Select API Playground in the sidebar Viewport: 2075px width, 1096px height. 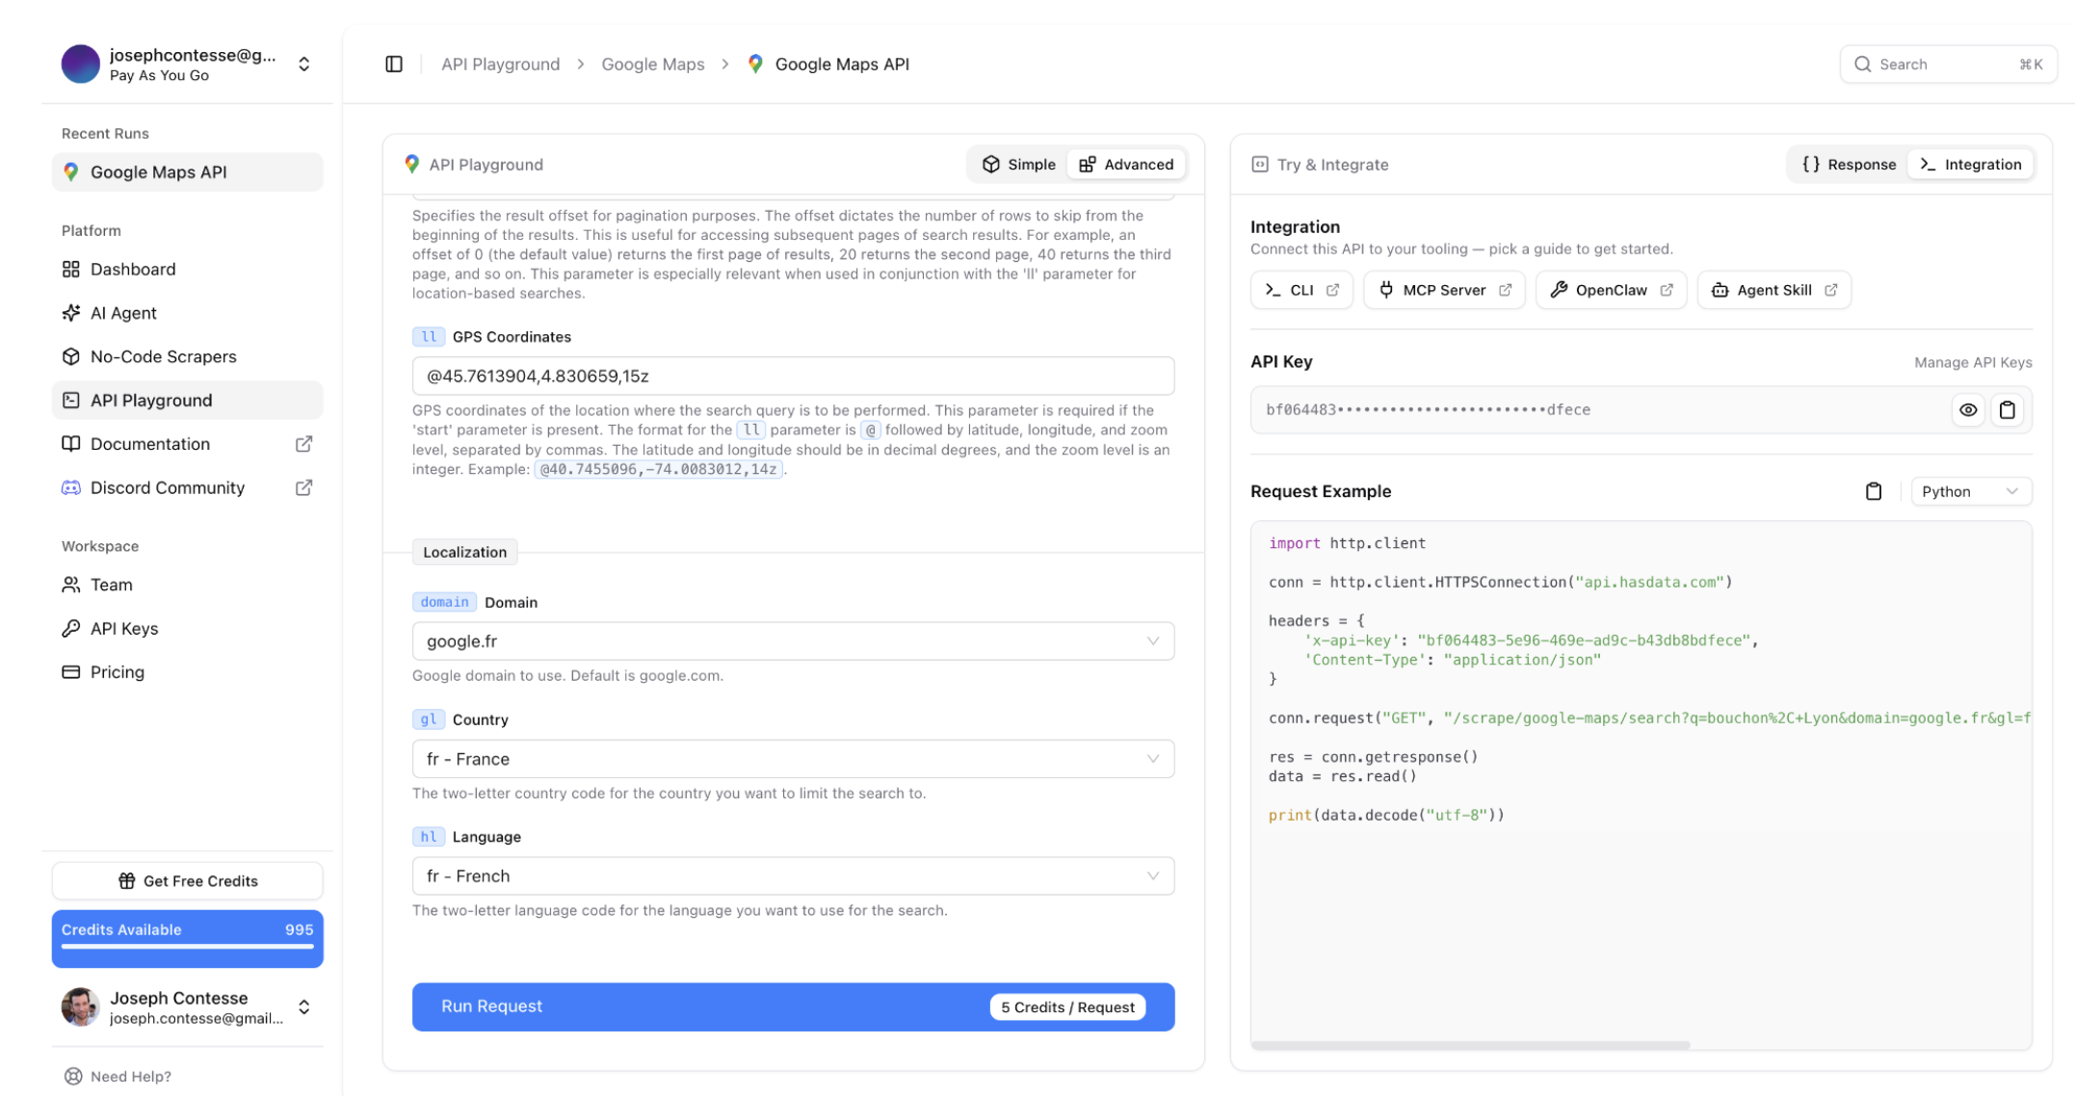(187, 401)
